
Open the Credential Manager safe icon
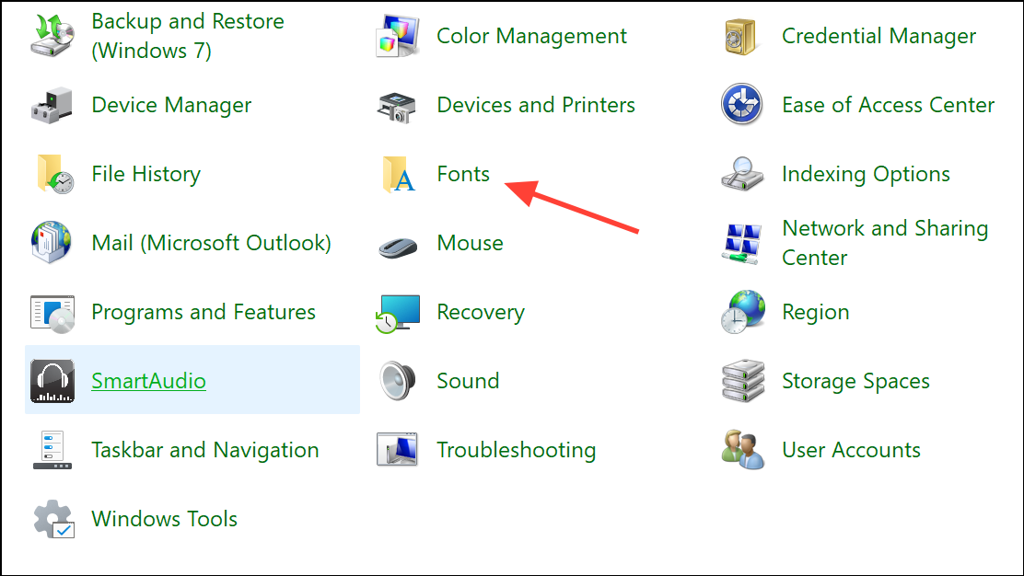pyautogui.click(x=742, y=36)
